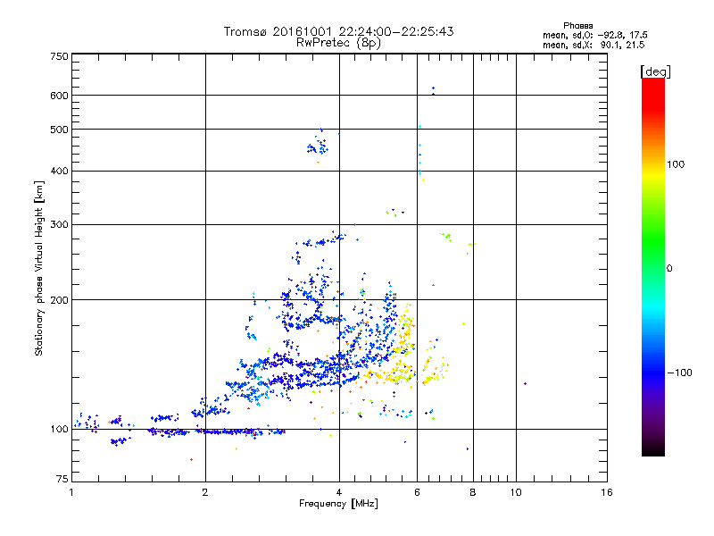
Task: Click the 'mean, sd,O: -92.8, 17.5' line
Action: pyautogui.click(x=594, y=35)
